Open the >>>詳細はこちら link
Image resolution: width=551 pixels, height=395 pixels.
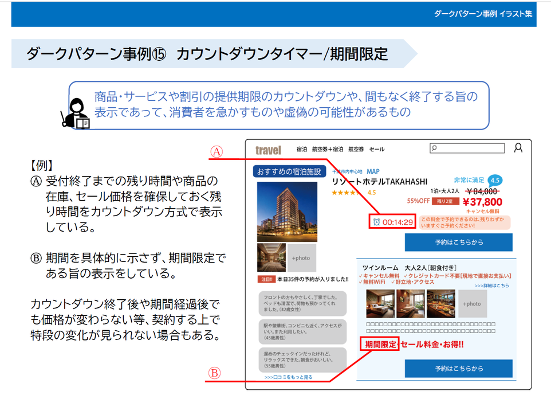click(491, 286)
